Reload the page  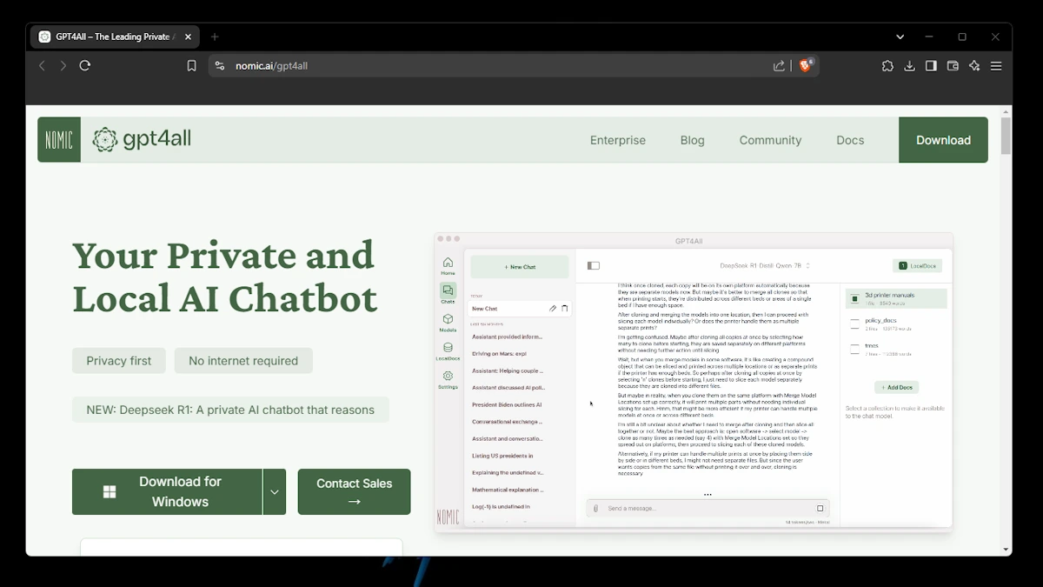click(85, 66)
